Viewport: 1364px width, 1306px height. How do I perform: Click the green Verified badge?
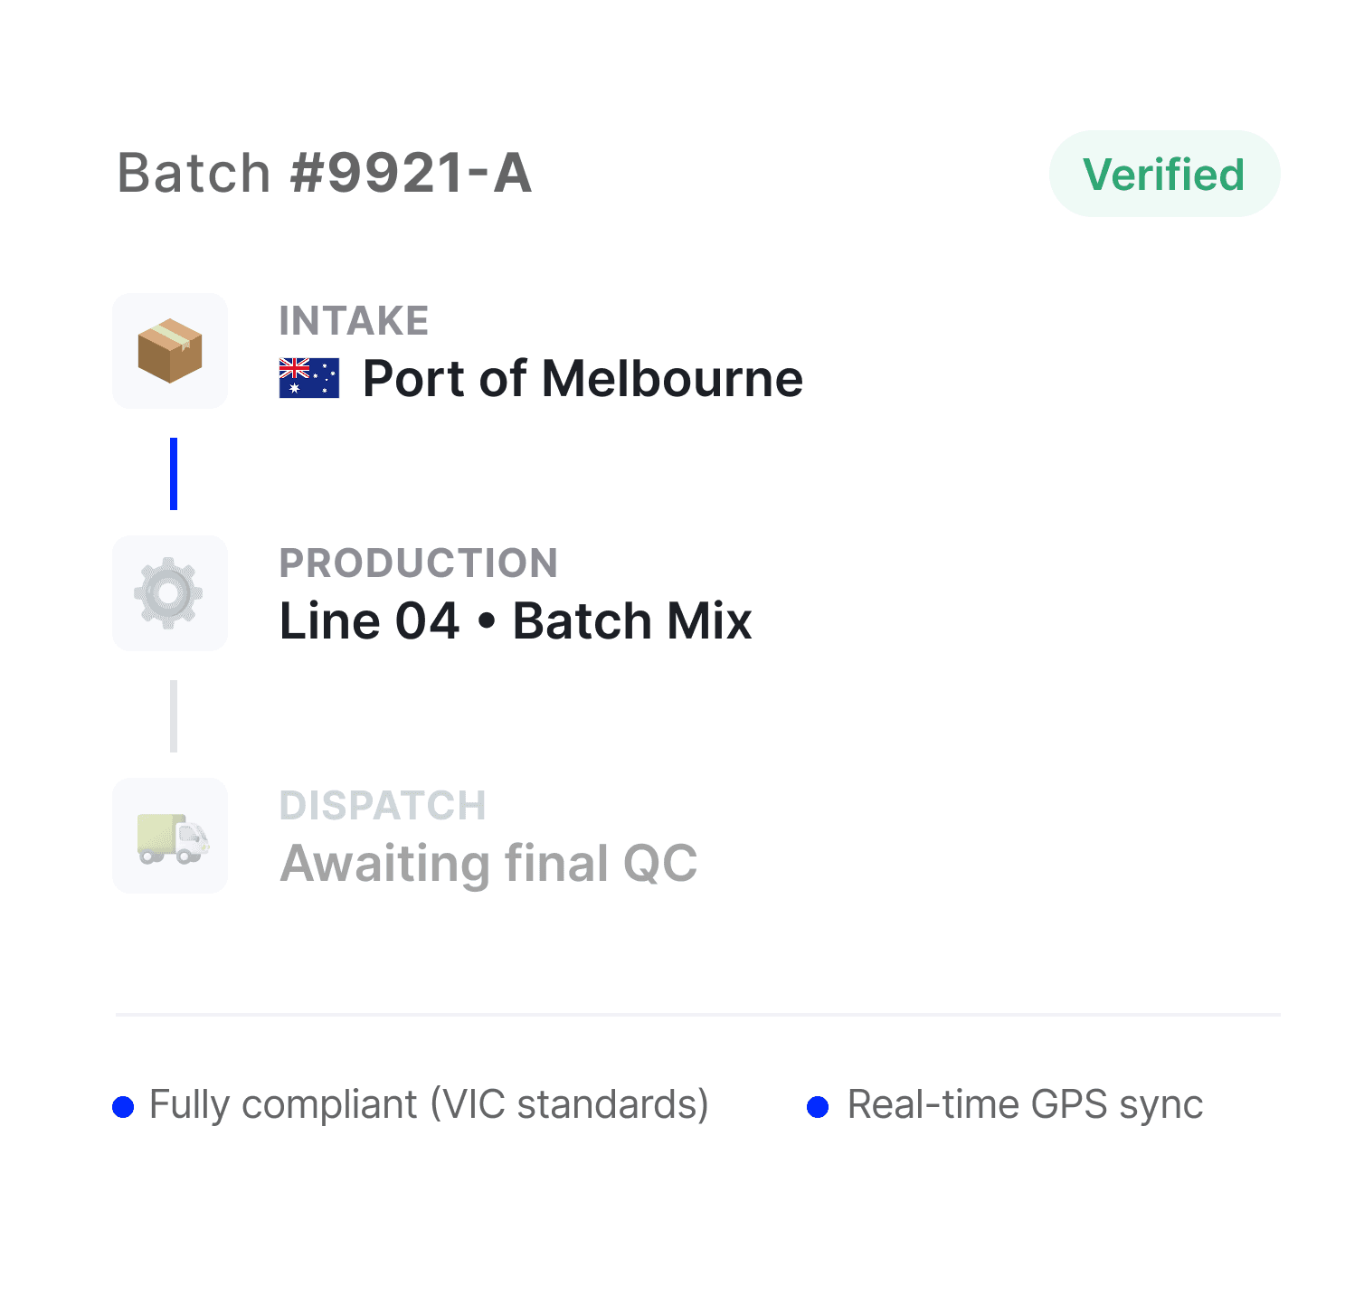point(1165,174)
